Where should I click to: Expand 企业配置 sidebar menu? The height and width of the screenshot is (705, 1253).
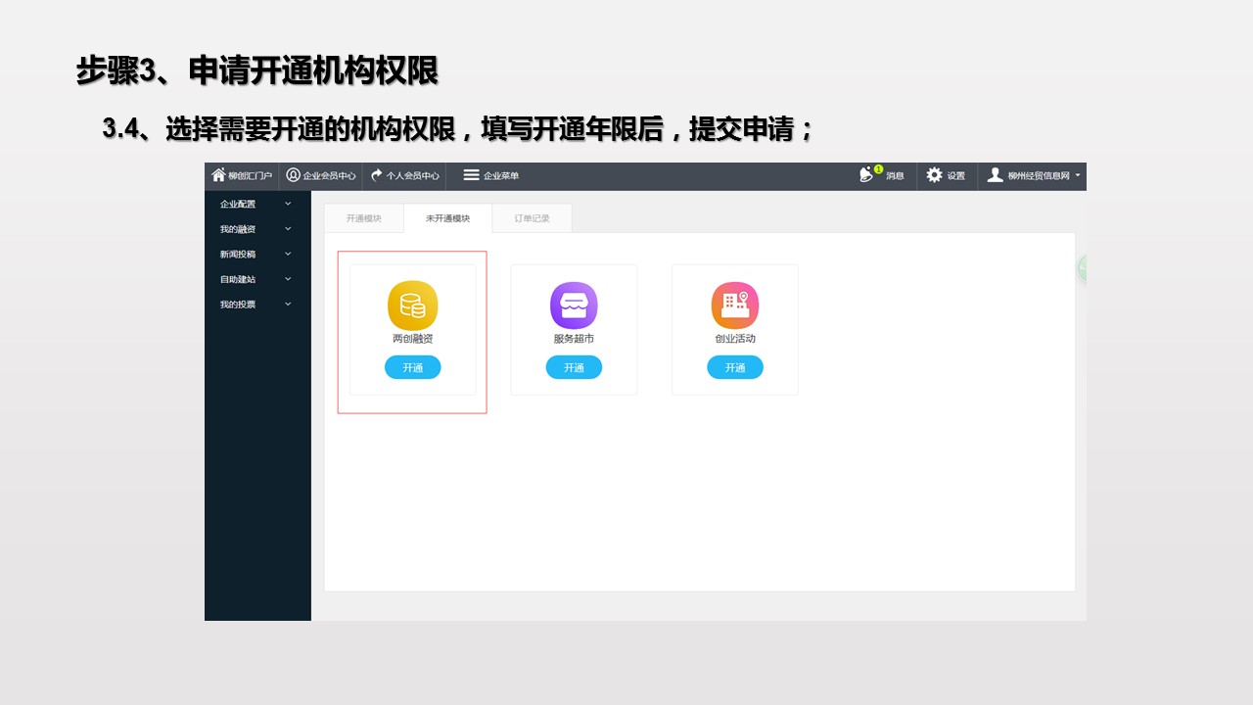pyautogui.click(x=256, y=204)
